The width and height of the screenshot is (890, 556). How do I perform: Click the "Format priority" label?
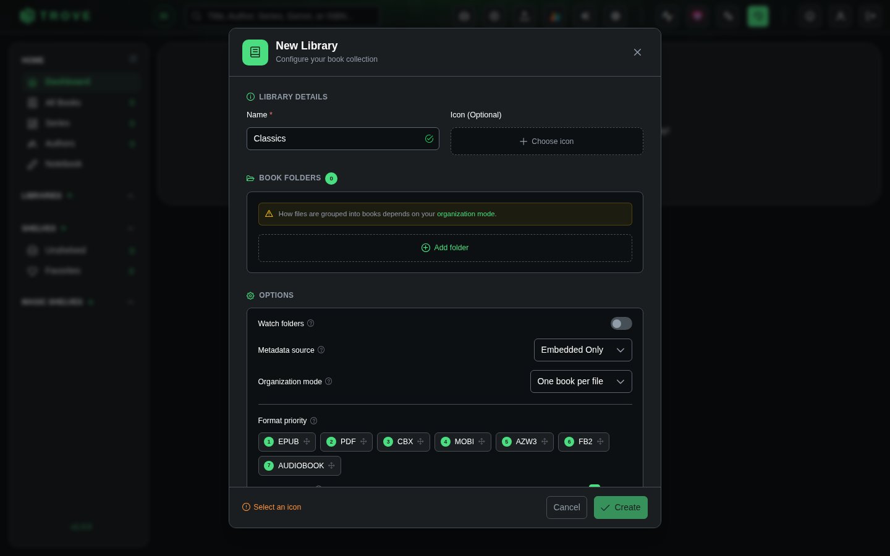pos(282,421)
